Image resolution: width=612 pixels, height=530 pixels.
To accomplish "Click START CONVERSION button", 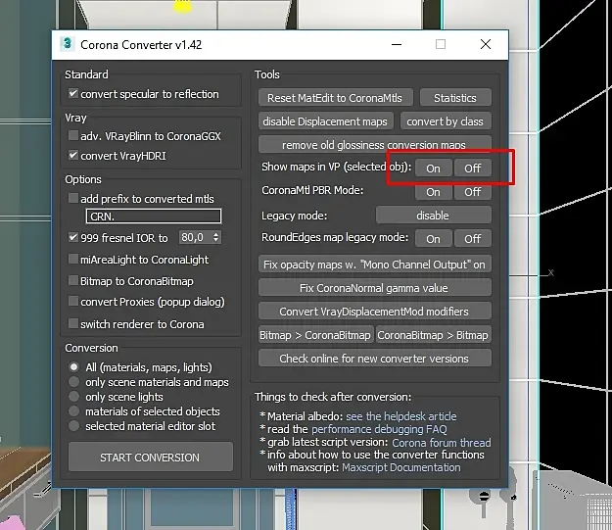I will [x=150, y=457].
